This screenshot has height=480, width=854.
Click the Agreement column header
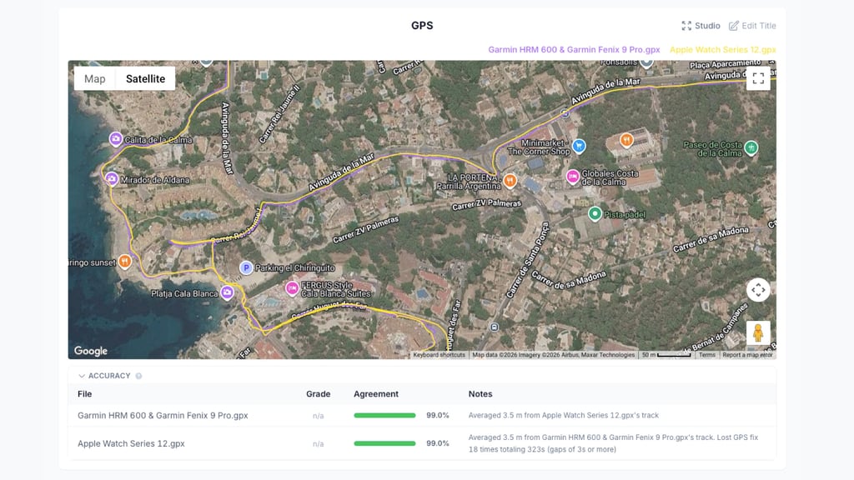click(376, 394)
